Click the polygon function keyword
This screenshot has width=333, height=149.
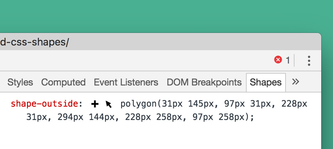tap(139, 104)
